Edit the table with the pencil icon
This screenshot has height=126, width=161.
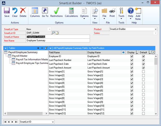[x=46, y=48]
